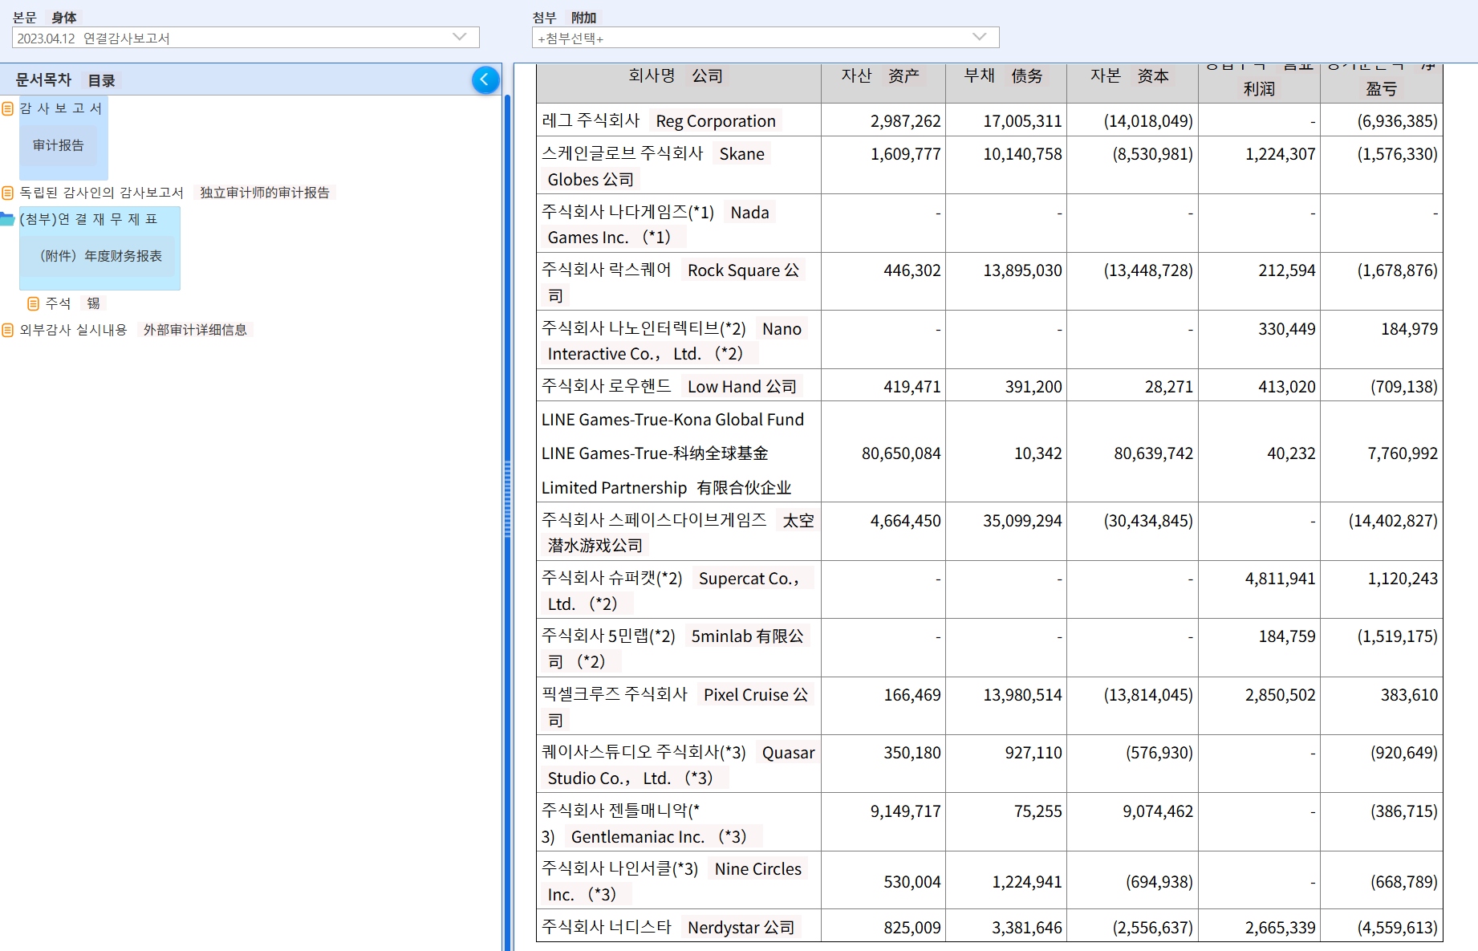Select the 레그 주식회사 Reg Corporation row name
The image size is (1478, 951).
click(x=679, y=120)
